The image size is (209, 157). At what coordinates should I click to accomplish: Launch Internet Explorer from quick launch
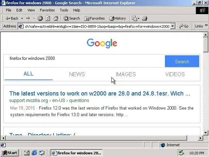(x=34, y=153)
